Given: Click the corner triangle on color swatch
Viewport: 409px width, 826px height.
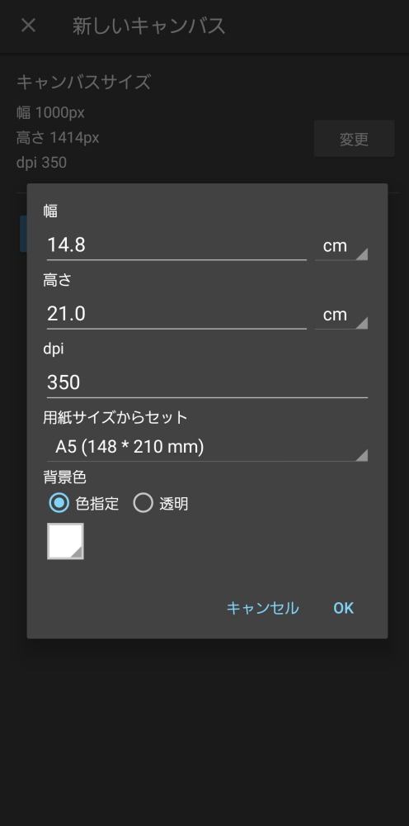Looking at the screenshot, I should pos(77,552).
